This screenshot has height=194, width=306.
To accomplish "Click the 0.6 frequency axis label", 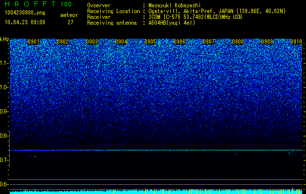I will (x=3, y=184).
